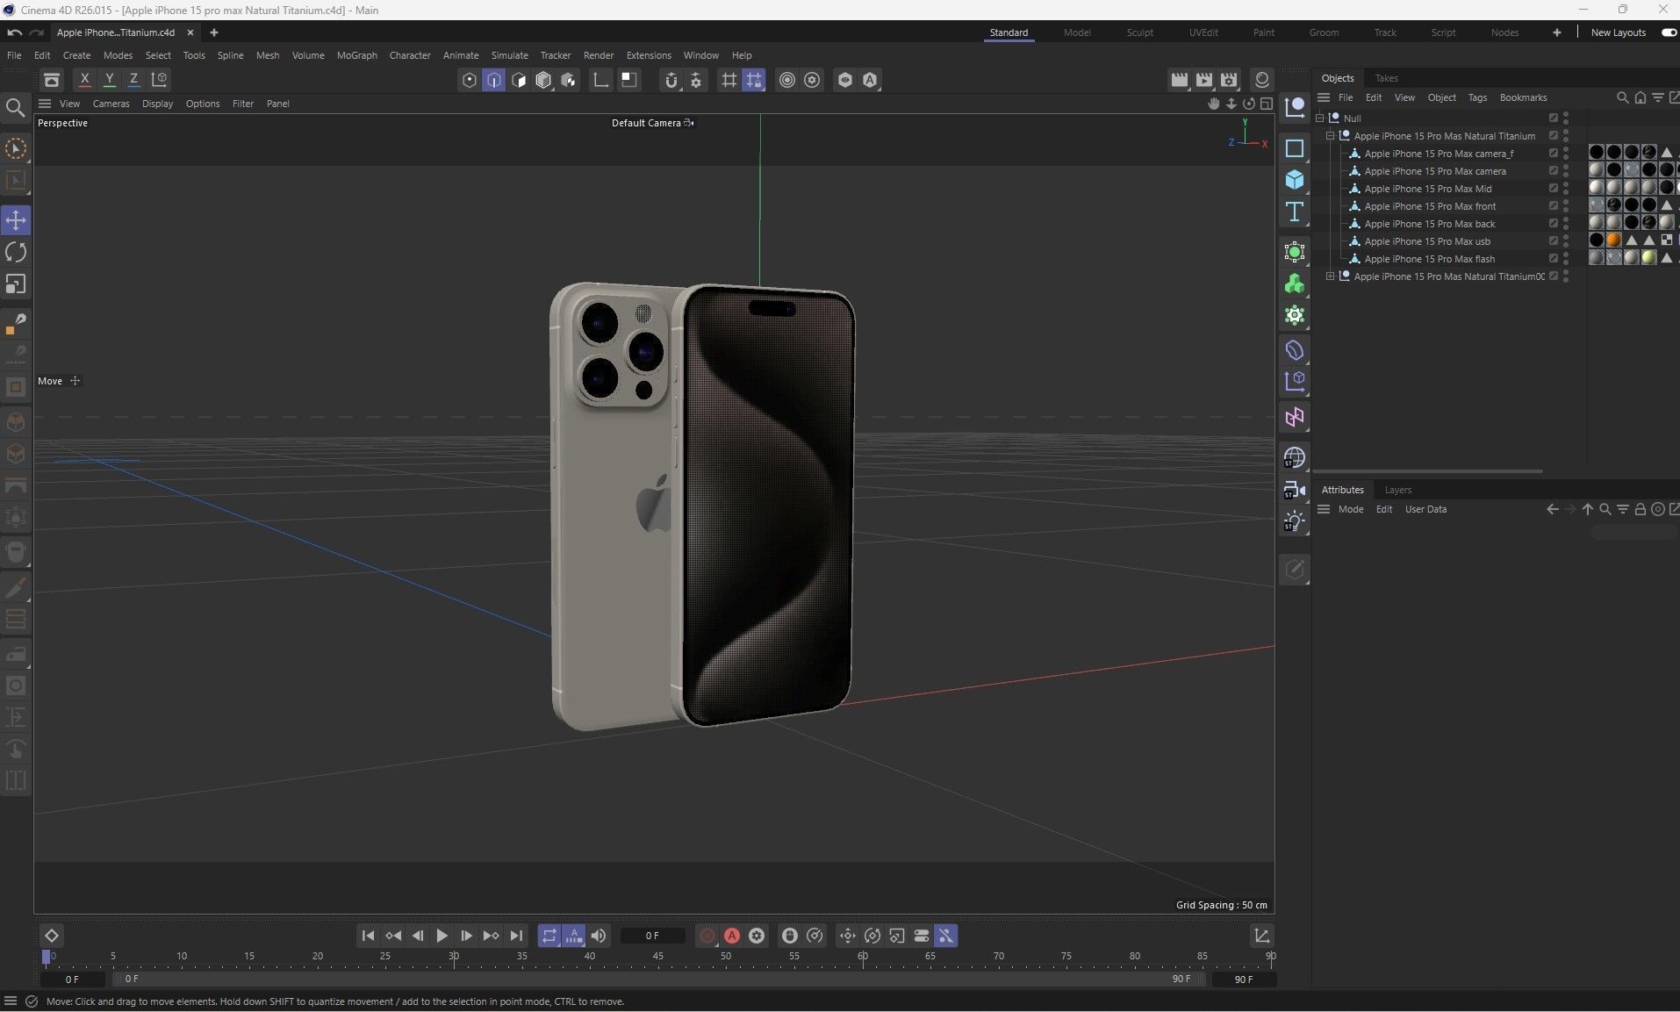Open new project tab plus
1680x1012 pixels.
(213, 32)
